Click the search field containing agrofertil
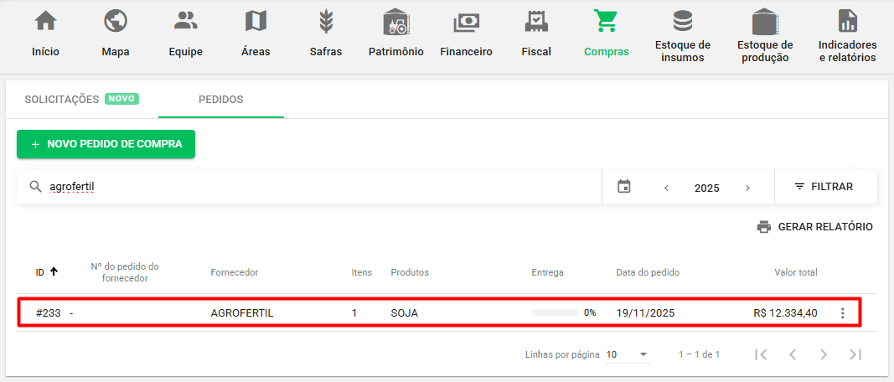This screenshot has width=894, height=382. tap(318, 187)
